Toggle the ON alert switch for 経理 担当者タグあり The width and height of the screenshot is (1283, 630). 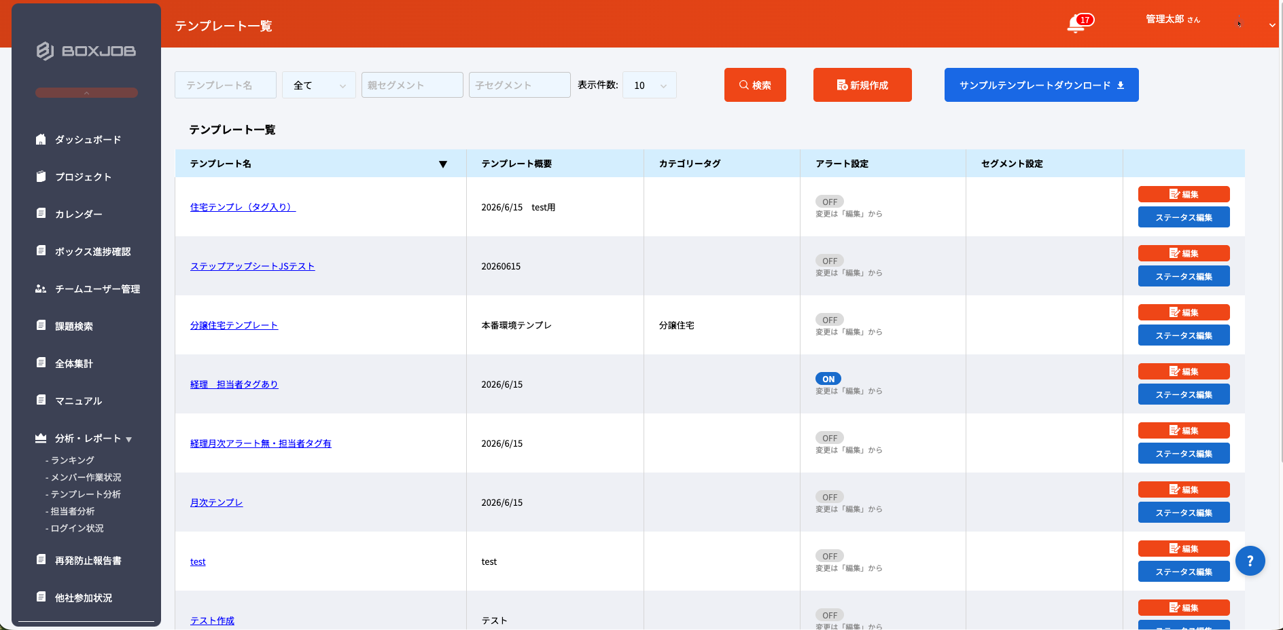tap(828, 379)
